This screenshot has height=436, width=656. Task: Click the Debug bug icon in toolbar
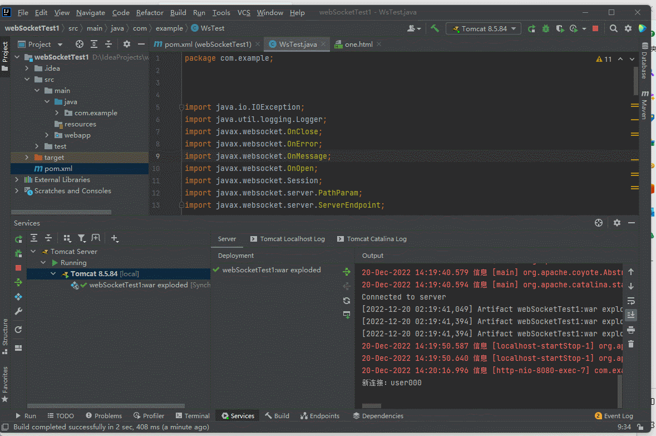[546, 28]
